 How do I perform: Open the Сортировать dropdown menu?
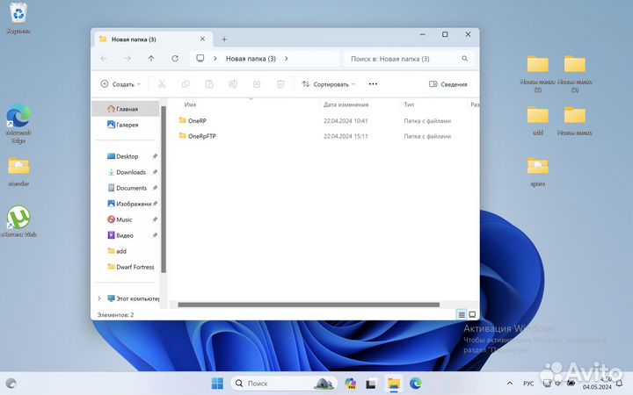[x=328, y=84]
